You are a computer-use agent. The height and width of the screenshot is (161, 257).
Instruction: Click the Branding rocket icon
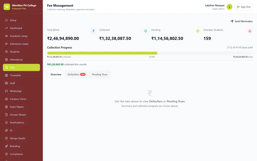click(x=6, y=146)
